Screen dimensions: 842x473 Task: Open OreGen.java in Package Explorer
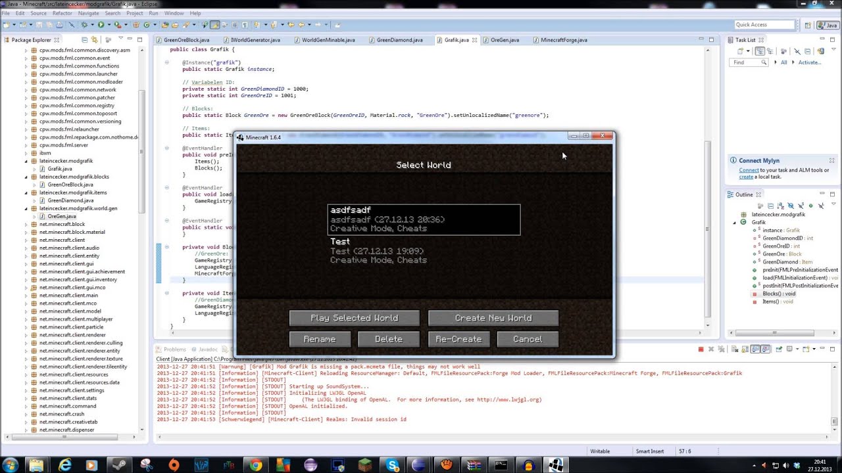point(62,216)
